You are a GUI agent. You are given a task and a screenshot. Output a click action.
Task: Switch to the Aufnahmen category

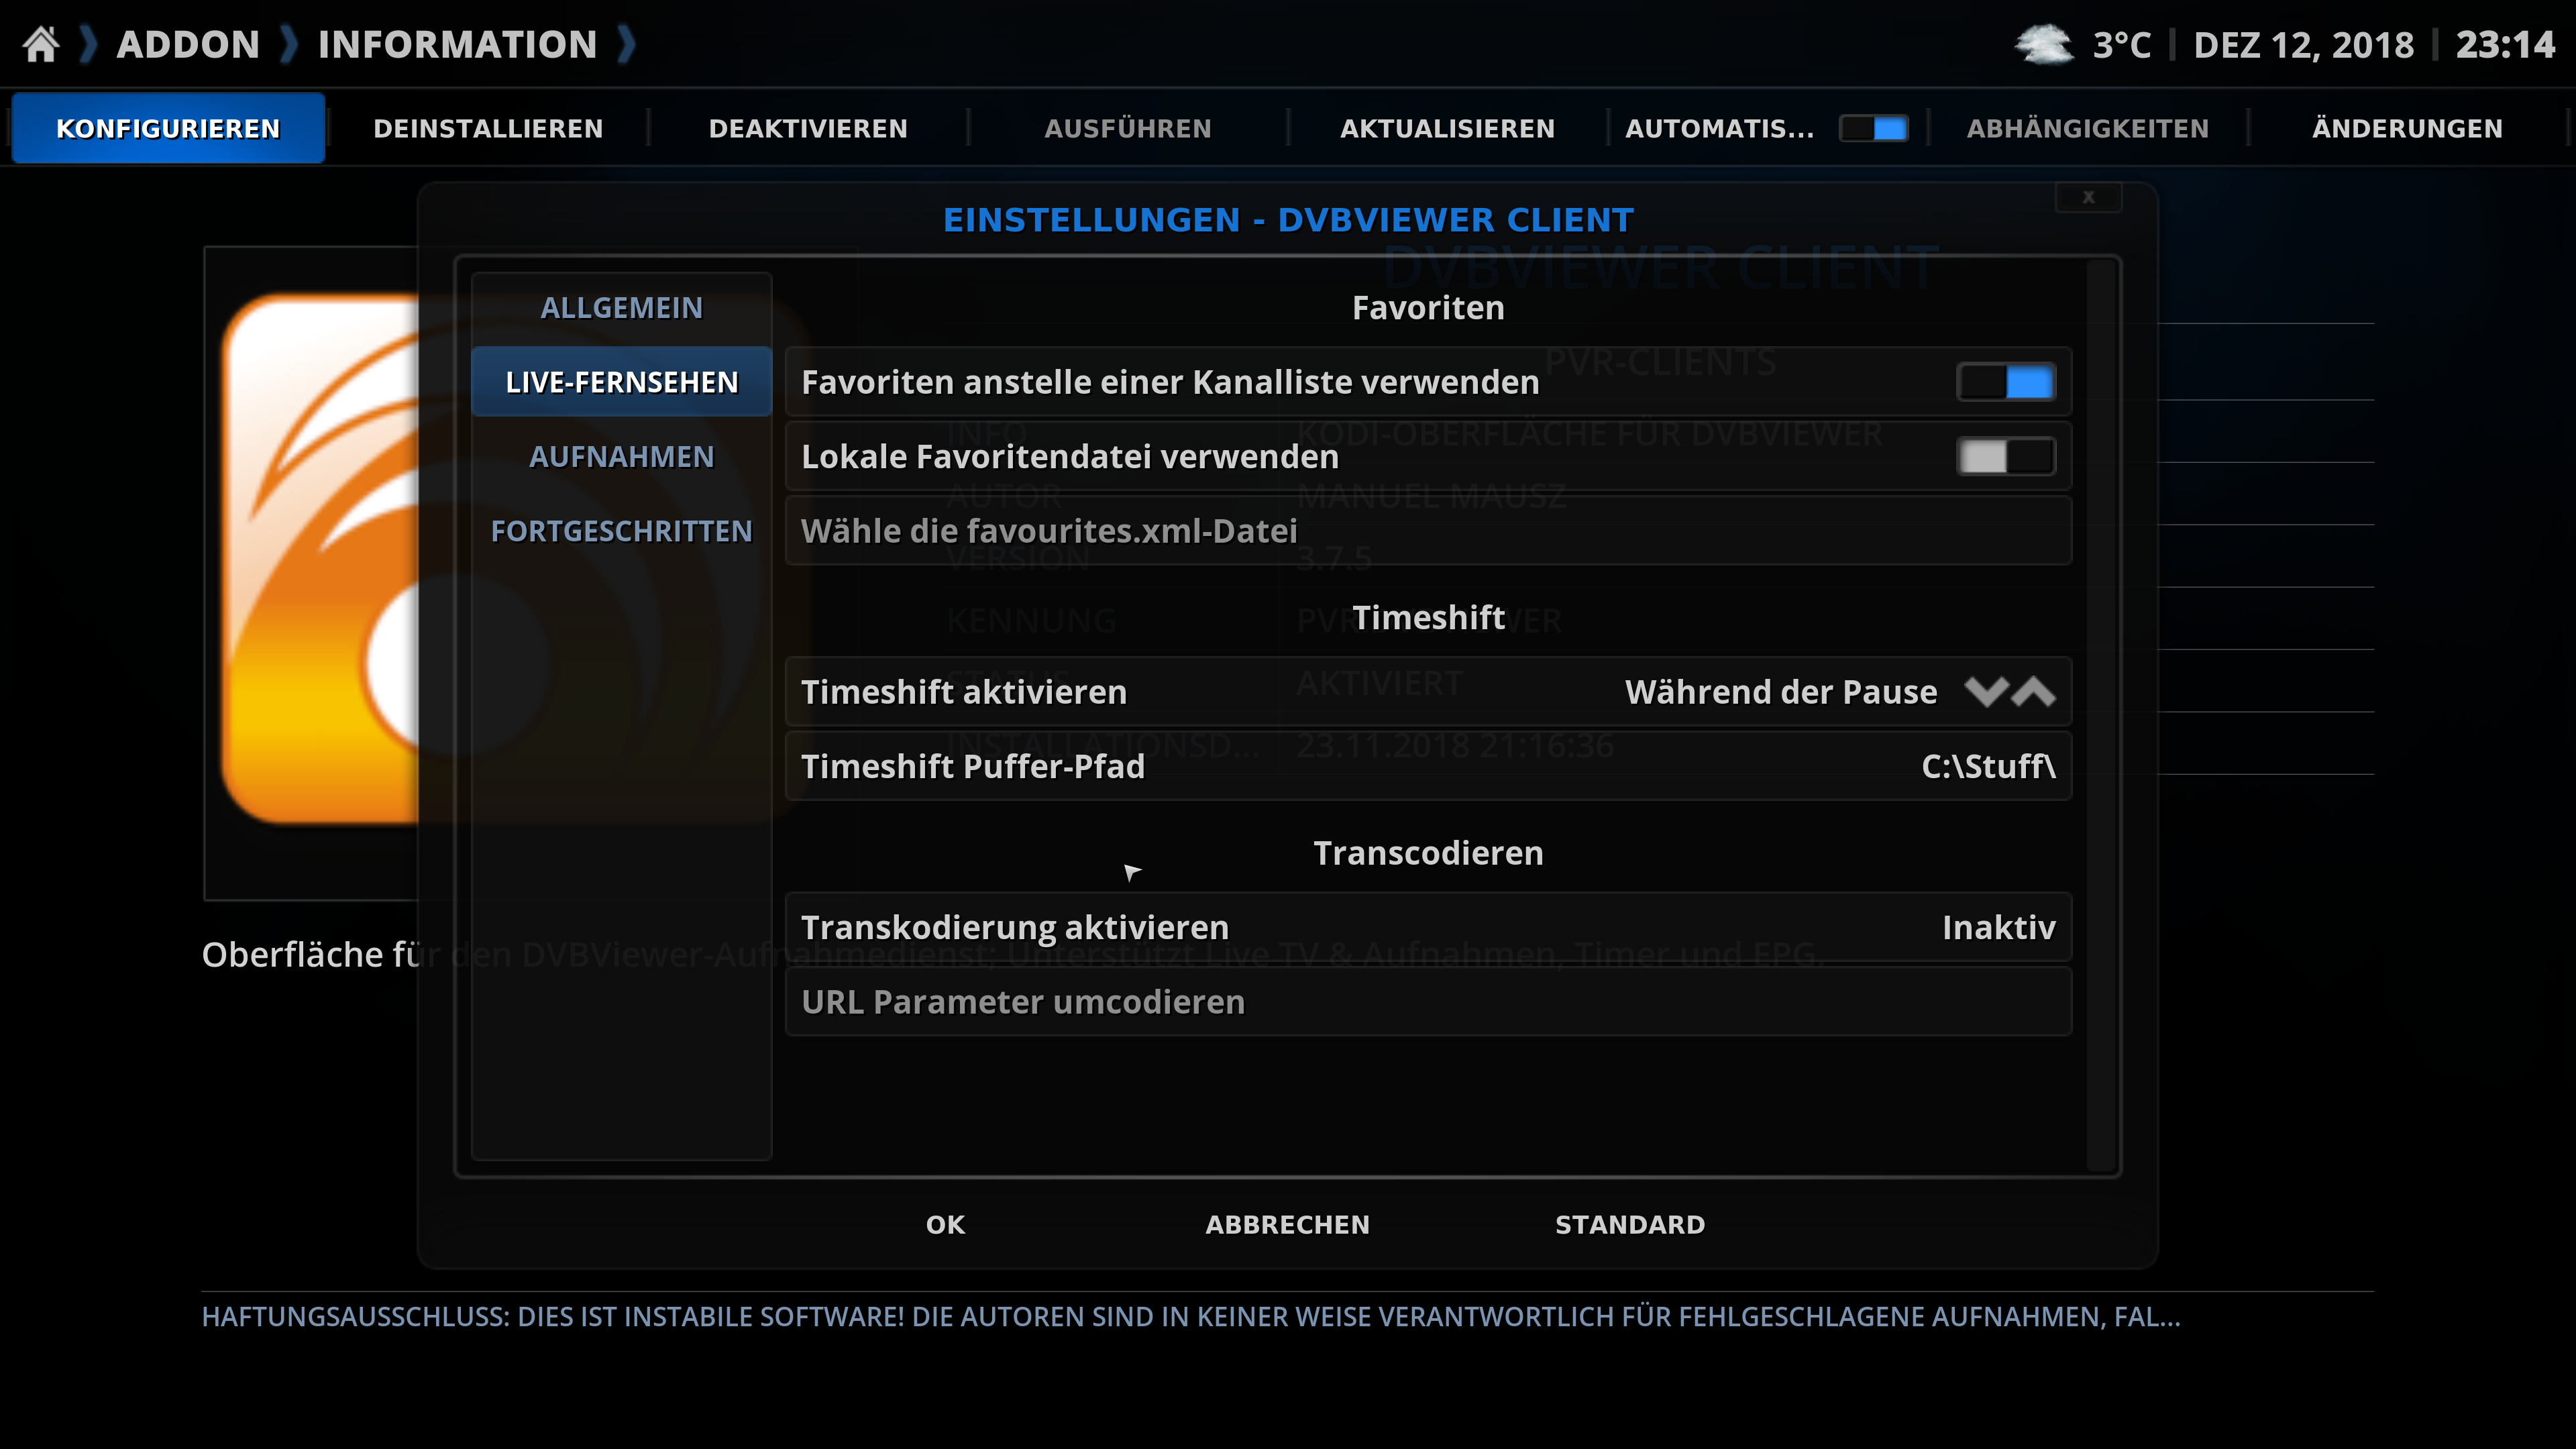(x=621, y=456)
